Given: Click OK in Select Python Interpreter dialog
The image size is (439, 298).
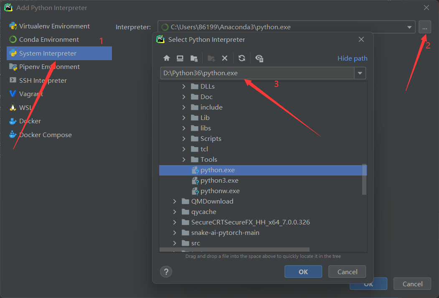Looking at the screenshot, I should tap(303, 272).
